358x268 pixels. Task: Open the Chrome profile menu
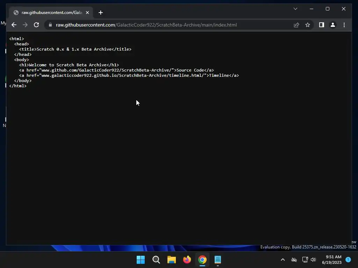click(333, 25)
